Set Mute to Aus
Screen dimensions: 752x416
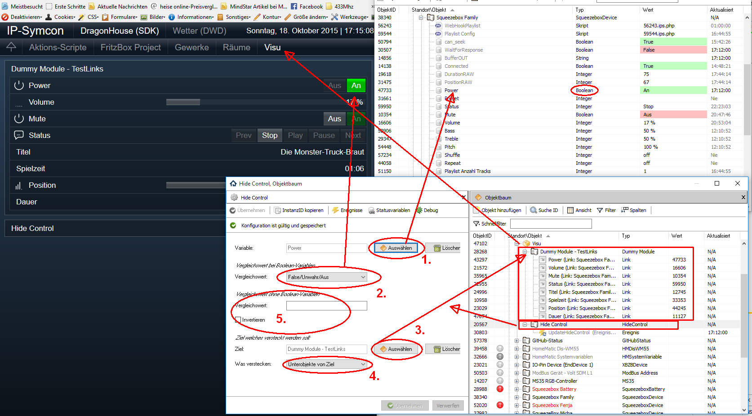tap(334, 119)
